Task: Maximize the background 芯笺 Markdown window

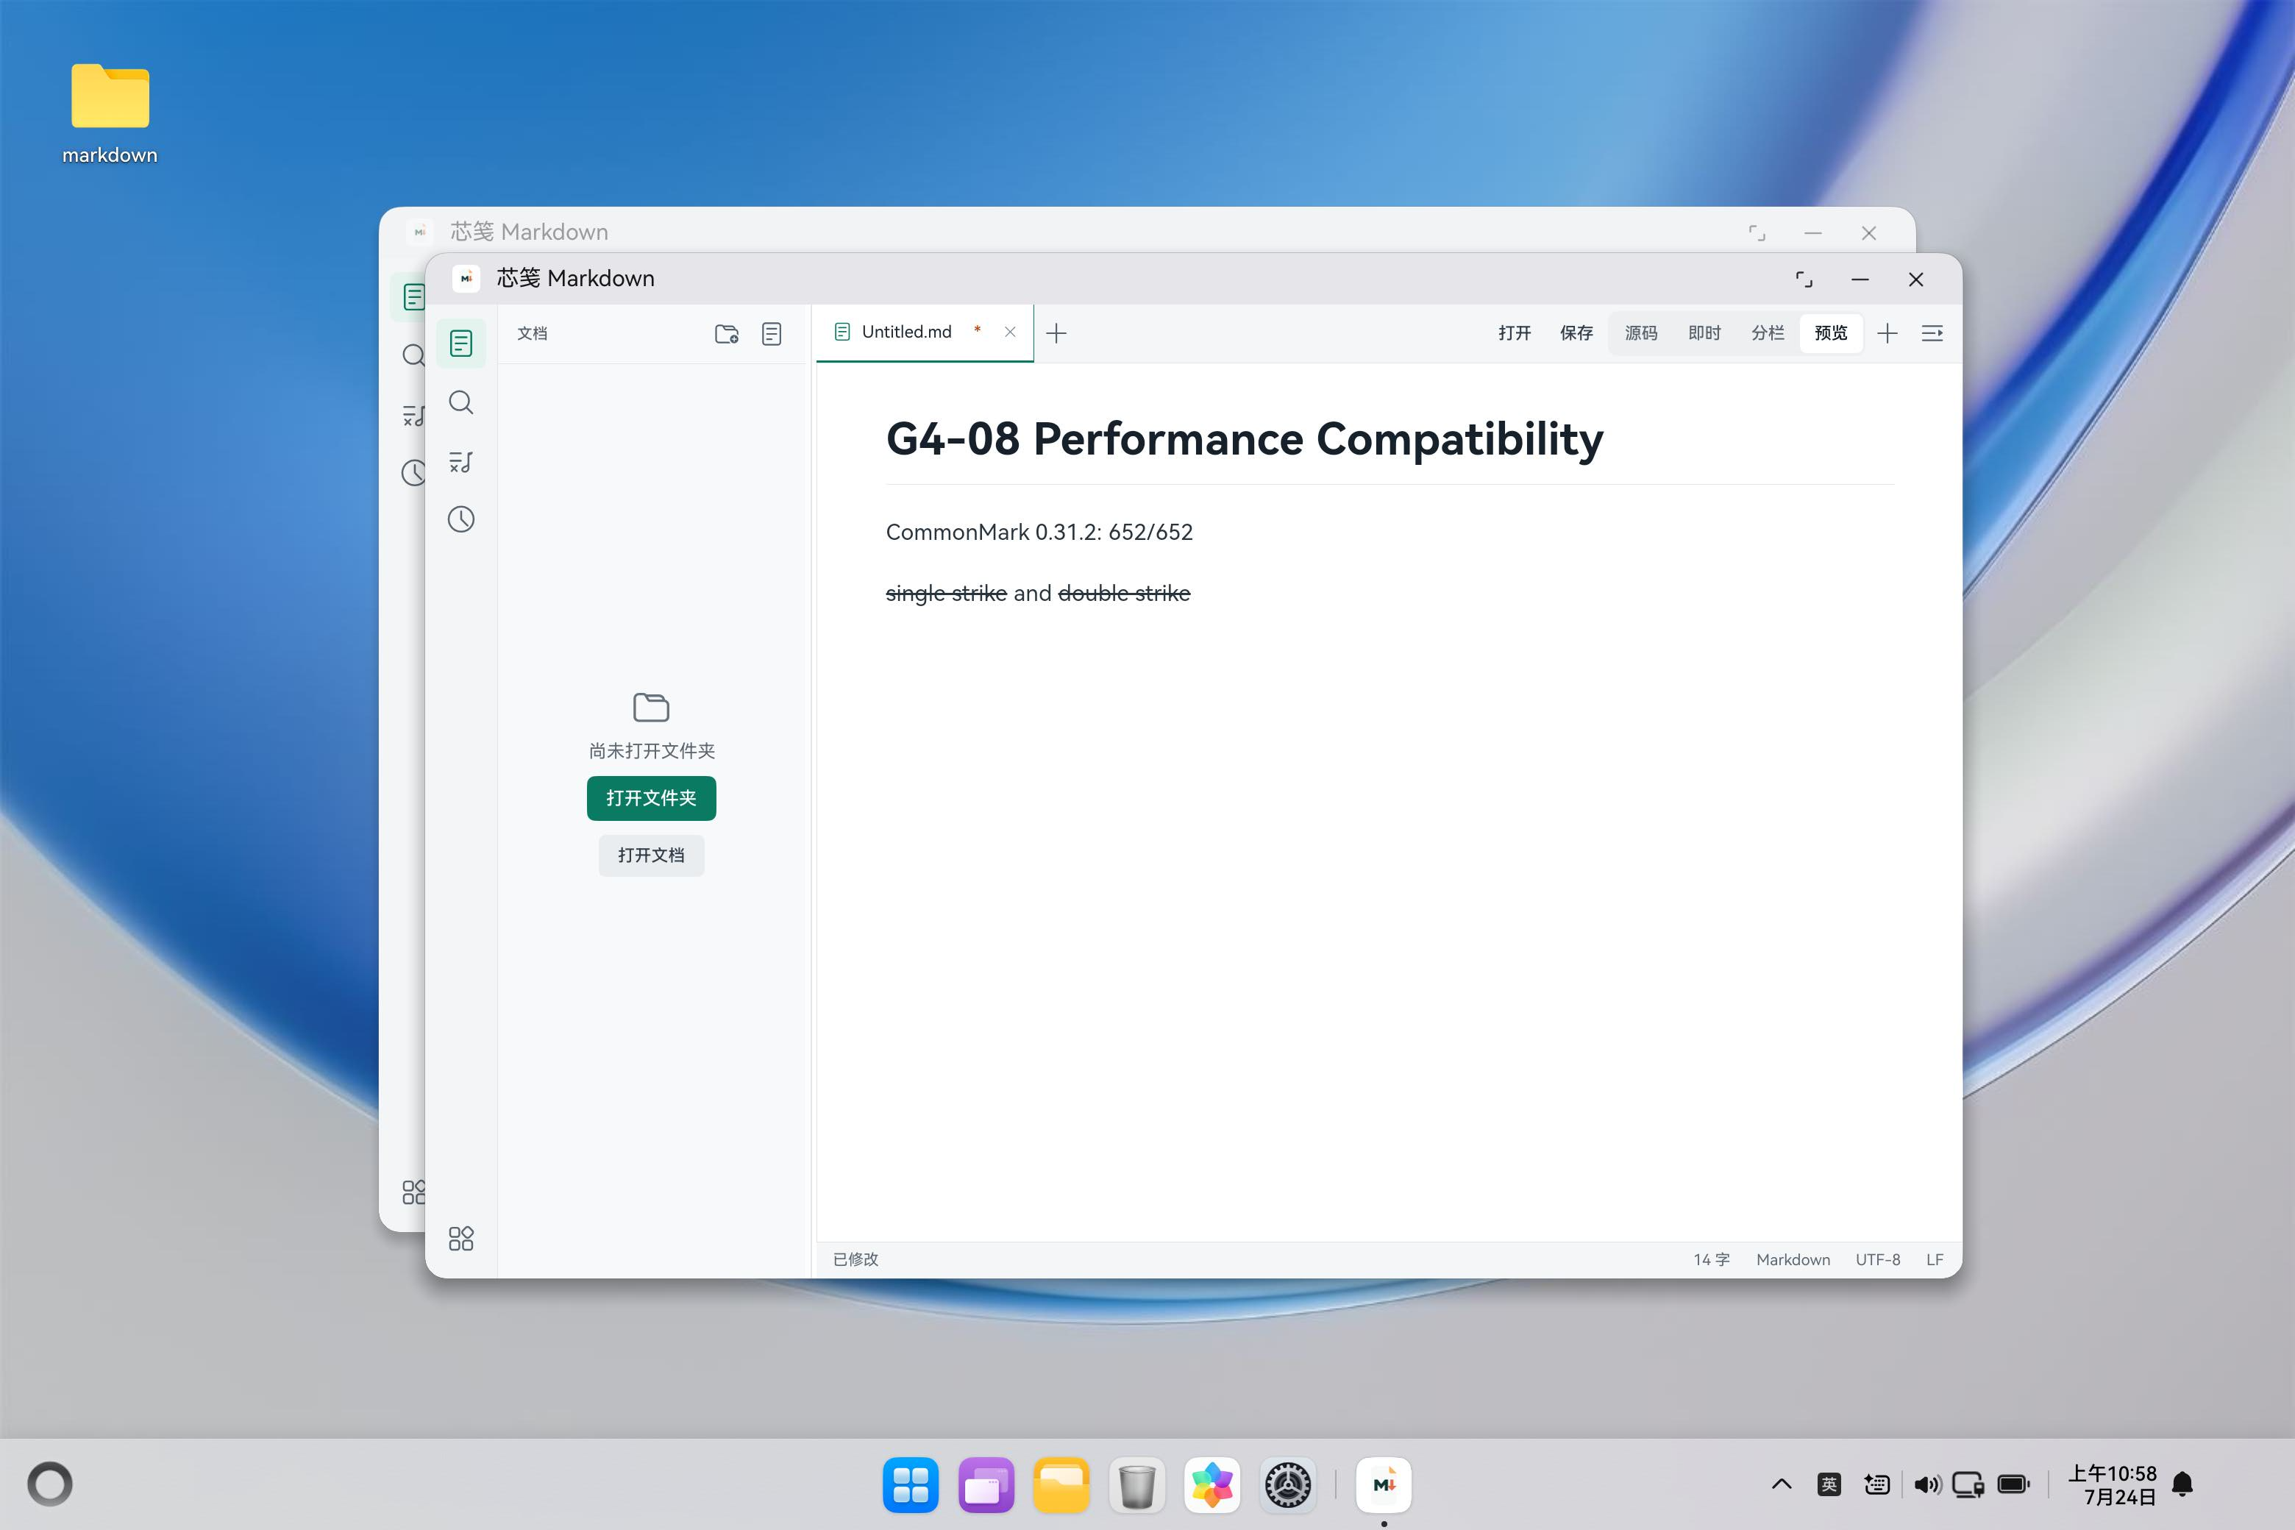Action: [x=1757, y=233]
